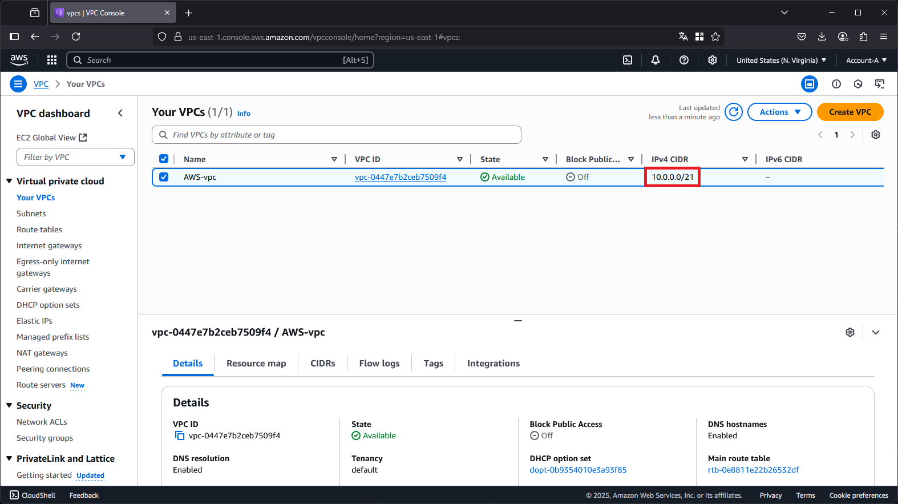This screenshot has height=504, width=898.
Task: Focus the Find VPCs by attribute search field
Action: pyautogui.click(x=337, y=135)
